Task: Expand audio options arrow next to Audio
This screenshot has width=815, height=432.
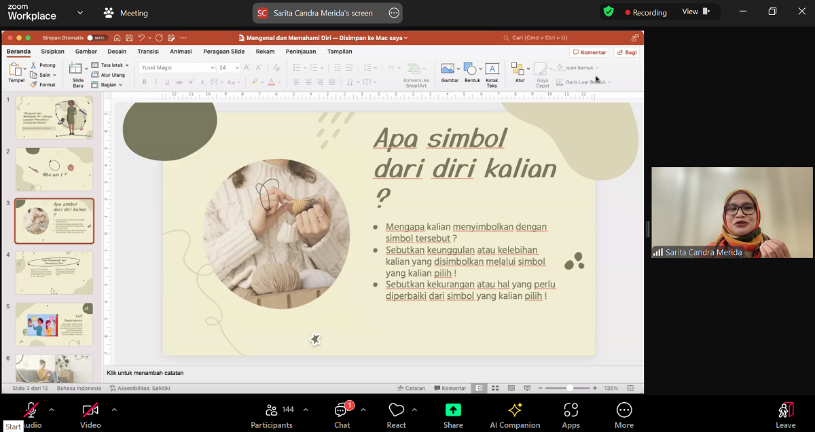Action: [52, 410]
